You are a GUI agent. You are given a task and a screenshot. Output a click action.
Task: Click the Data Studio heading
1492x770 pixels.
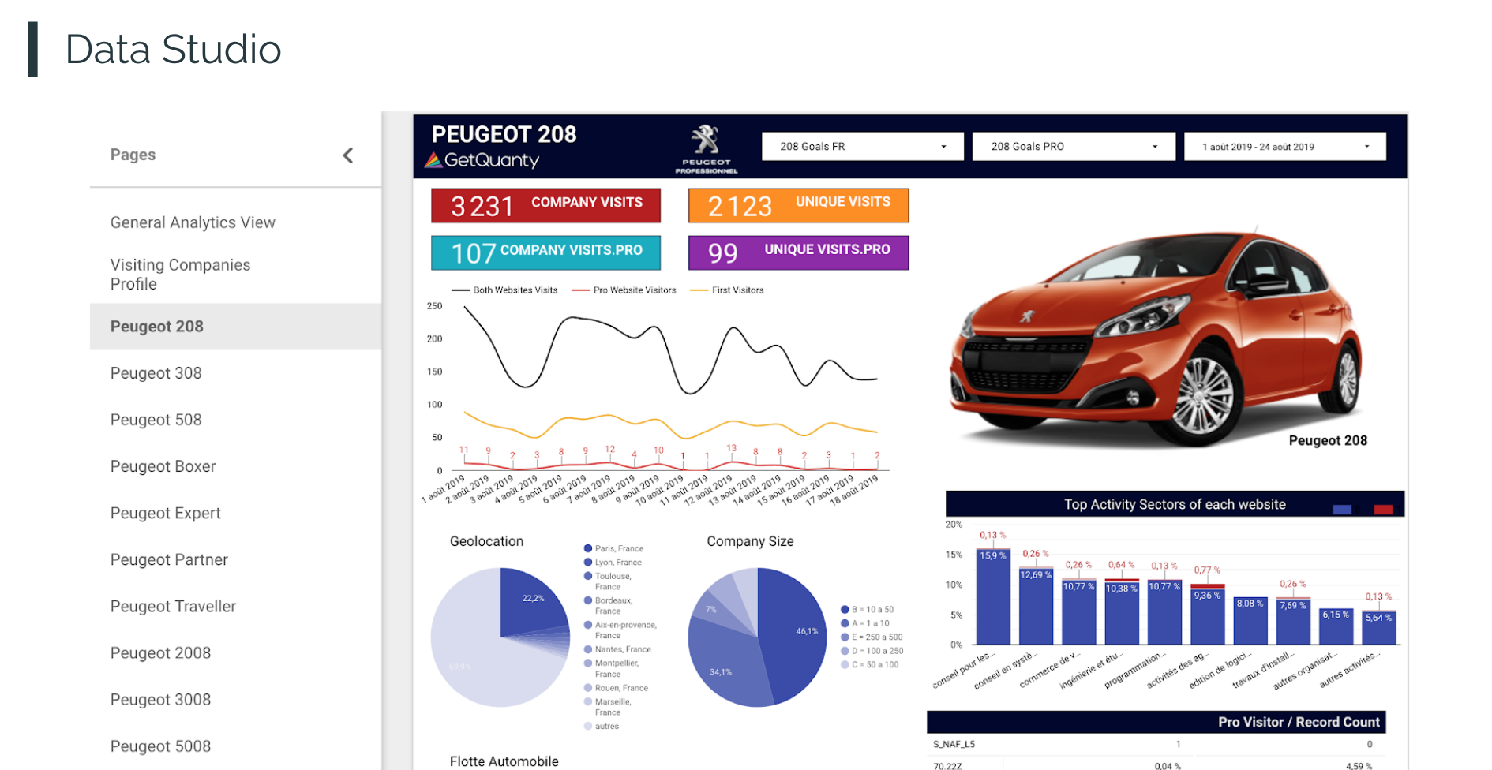pyautogui.click(x=173, y=49)
